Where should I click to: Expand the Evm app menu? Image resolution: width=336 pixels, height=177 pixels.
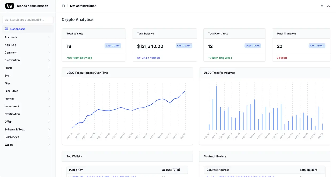point(28,76)
